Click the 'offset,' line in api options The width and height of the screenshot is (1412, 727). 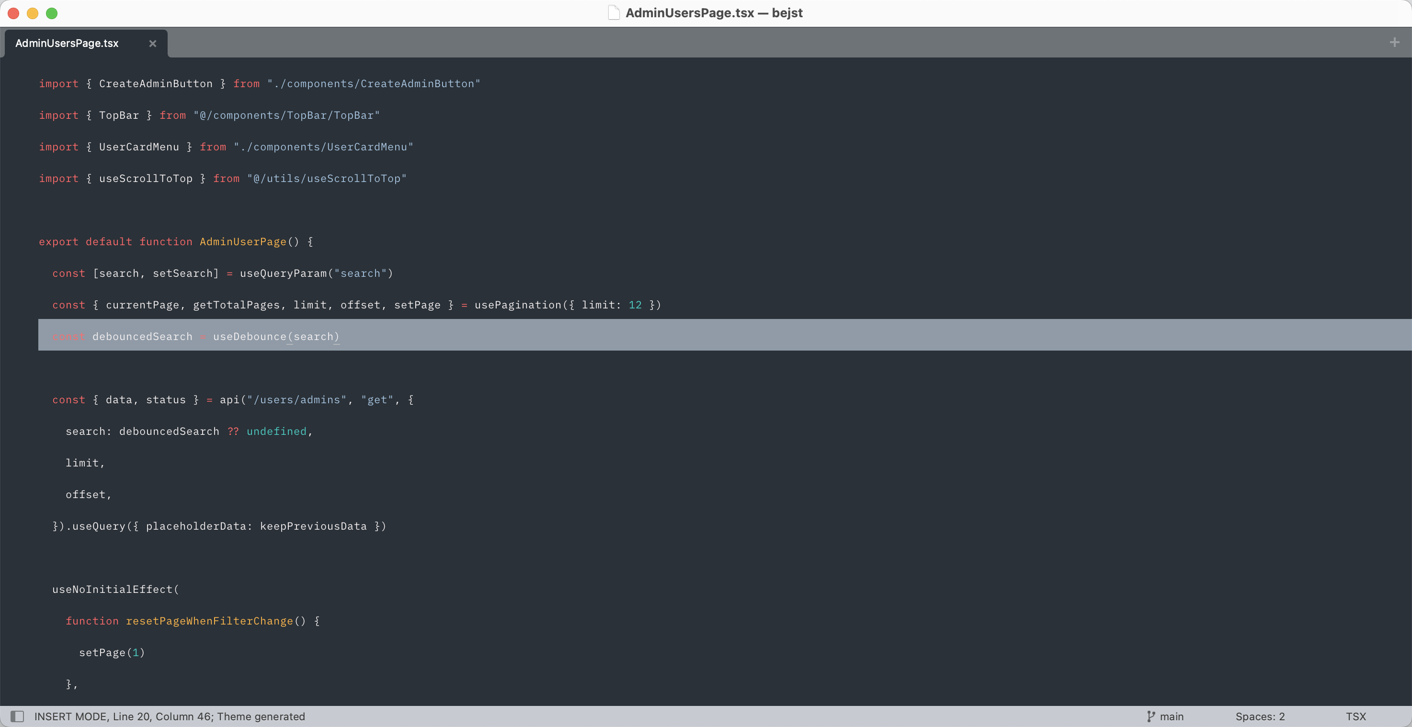coord(88,495)
